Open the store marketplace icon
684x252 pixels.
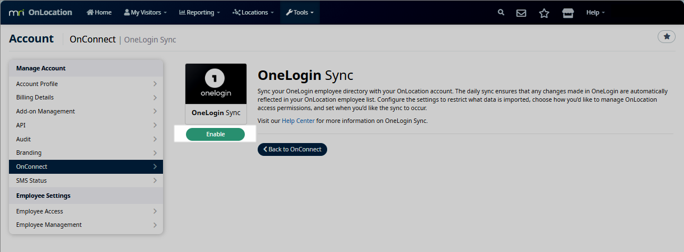(568, 13)
